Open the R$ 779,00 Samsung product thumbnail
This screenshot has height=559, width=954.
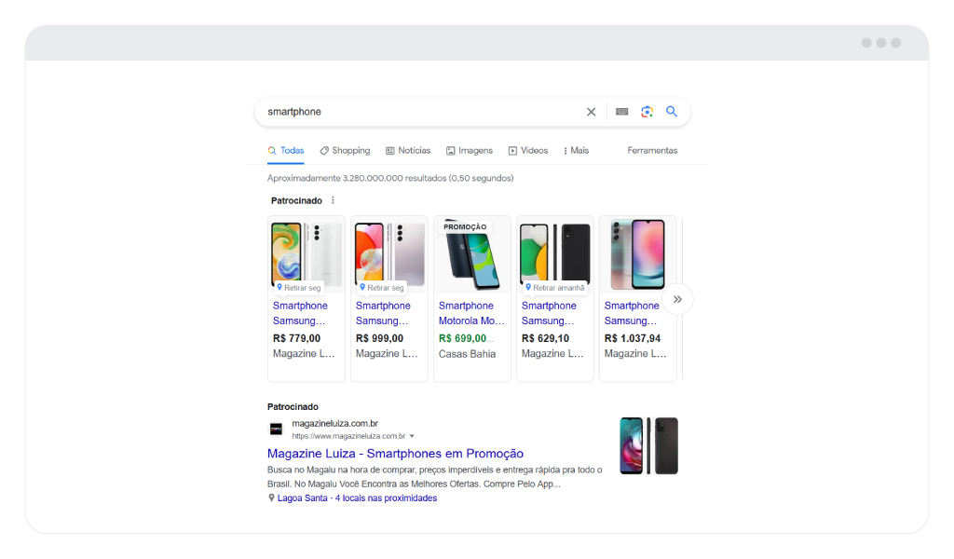[x=306, y=253]
